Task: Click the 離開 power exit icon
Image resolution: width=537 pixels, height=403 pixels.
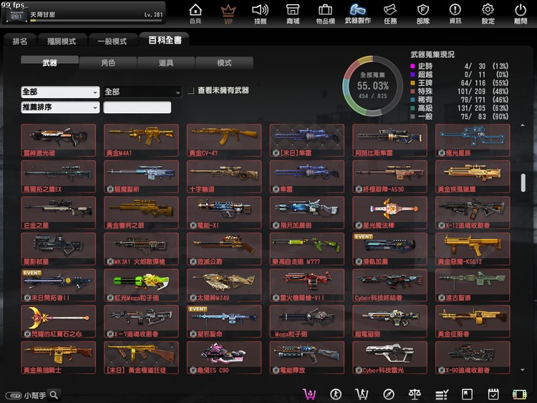Action: pyautogui.click(x=521, y=14)
